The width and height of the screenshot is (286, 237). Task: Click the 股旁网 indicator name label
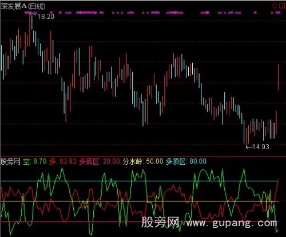click(x=10, y=161)
